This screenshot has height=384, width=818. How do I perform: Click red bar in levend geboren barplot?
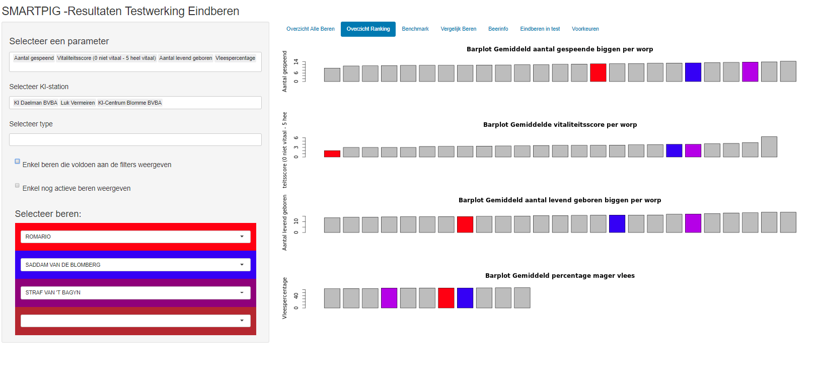tap(465, 224)
